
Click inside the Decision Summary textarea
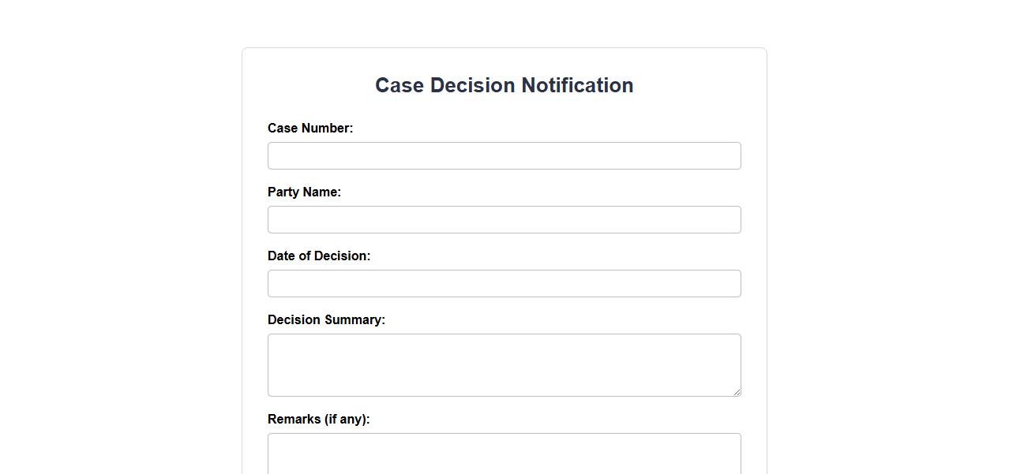point(504,365)
